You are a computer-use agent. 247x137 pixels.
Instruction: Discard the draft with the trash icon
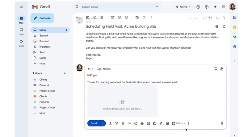click(222, 123)
